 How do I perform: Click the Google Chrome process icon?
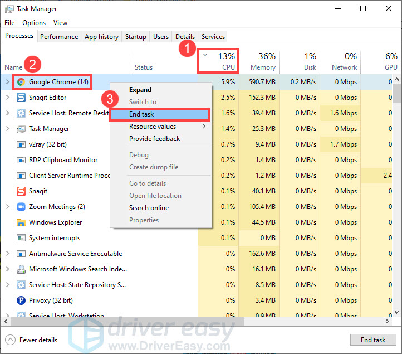point(21,82)
